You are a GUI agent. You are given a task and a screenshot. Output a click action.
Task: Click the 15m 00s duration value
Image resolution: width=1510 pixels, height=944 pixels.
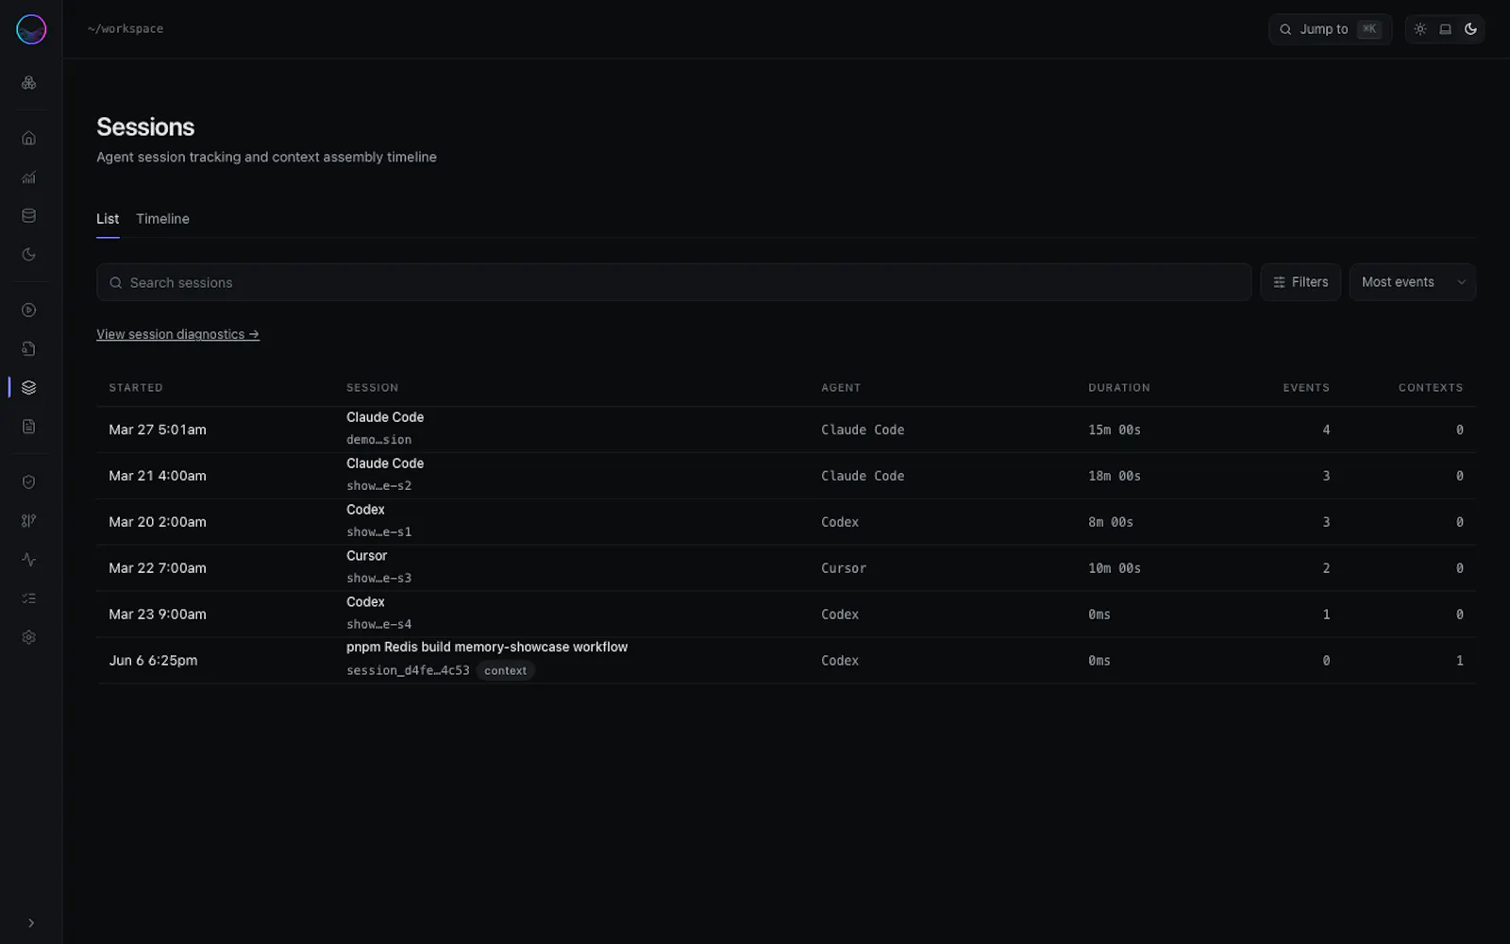[x=1115, y=430]
